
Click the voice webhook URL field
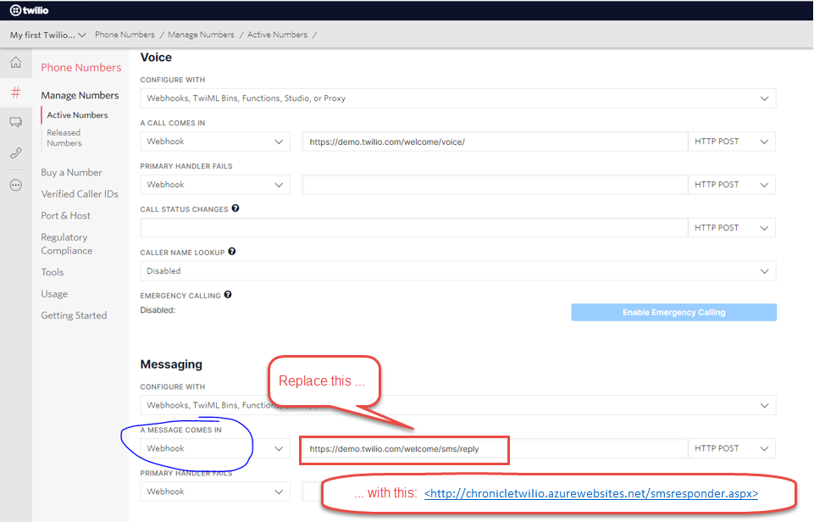495,142
